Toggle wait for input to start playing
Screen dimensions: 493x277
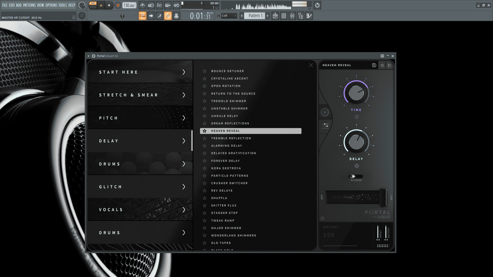pyautogui.click(x=151, y=5)
